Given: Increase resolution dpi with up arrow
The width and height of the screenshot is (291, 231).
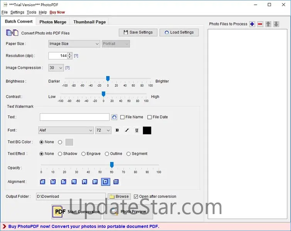Looking at the screenshot, I should (70, 54).
